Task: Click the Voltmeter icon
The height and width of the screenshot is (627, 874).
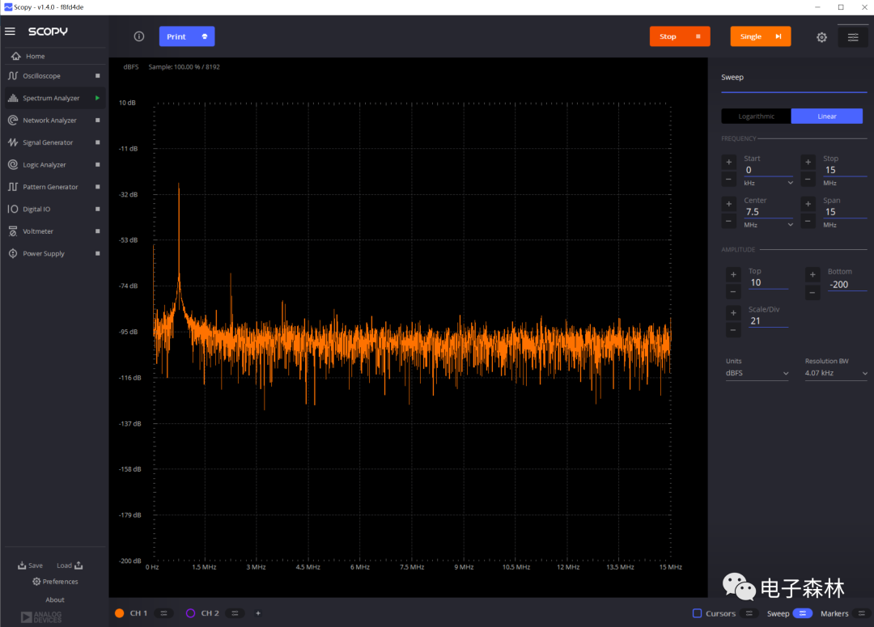Action: click(x=13, y=231)
